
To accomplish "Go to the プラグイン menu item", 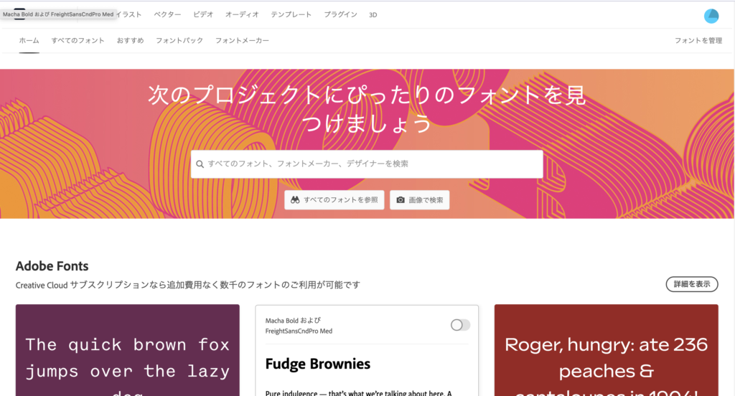I will point(340,15).
